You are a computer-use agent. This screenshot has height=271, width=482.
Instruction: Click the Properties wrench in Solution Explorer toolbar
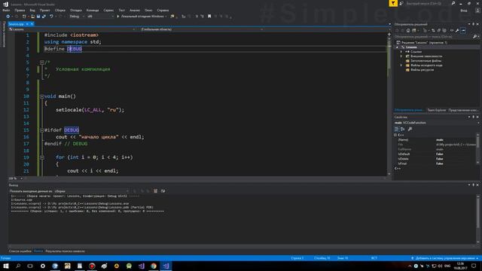457,30
